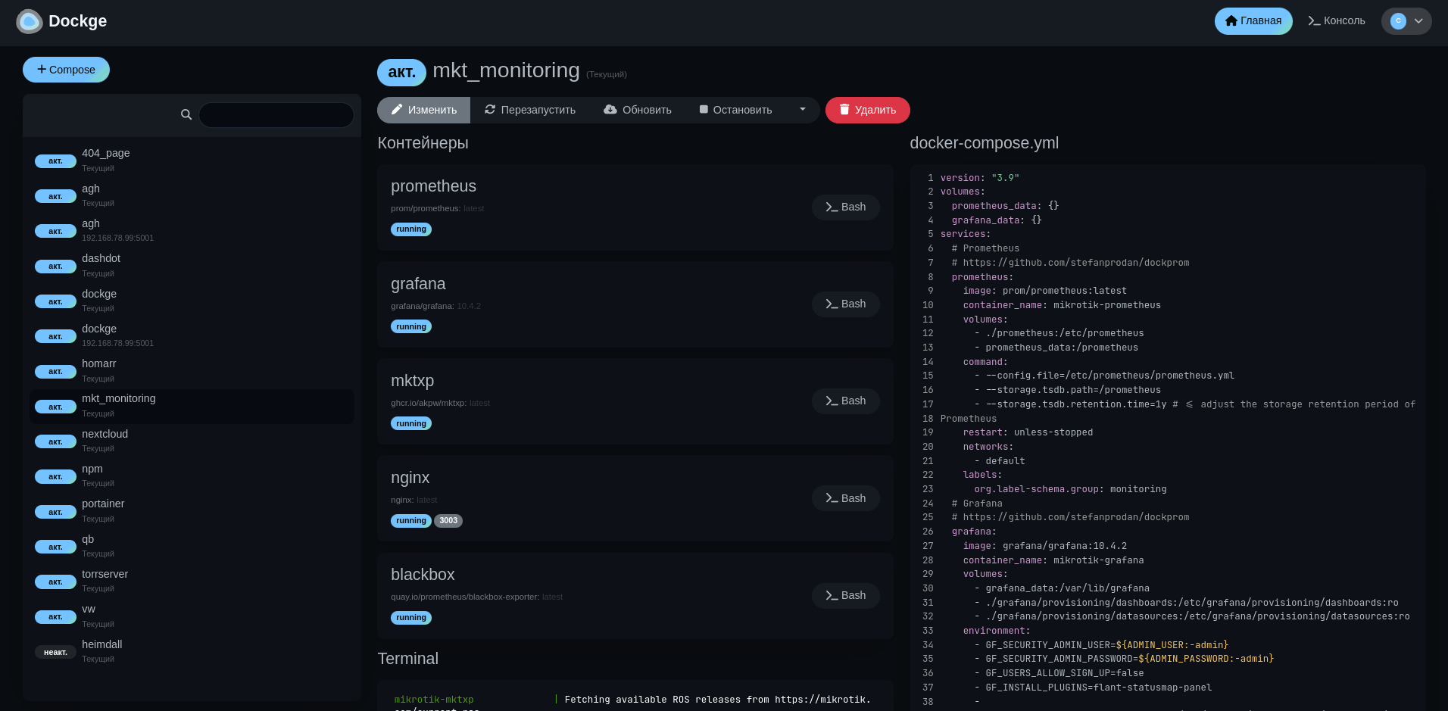The image size is (1448, 711).
Task: Click the mkt_monitoring page title
Action: coord(506,70)
